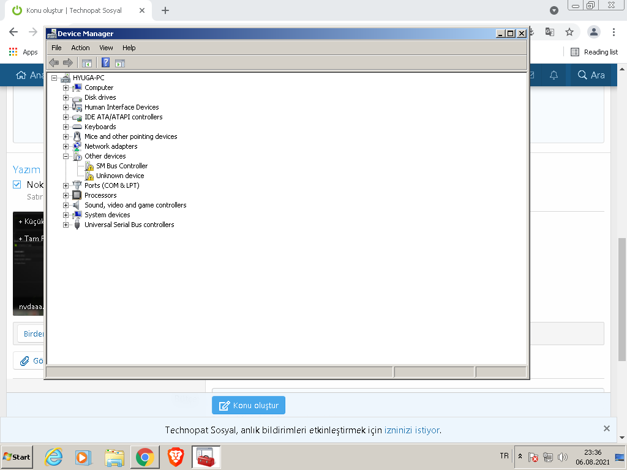This screenshot has width=627, height=470.
Task: Click the Back arrow in Device Manager toolbar
Action: [x=54, y=63]
